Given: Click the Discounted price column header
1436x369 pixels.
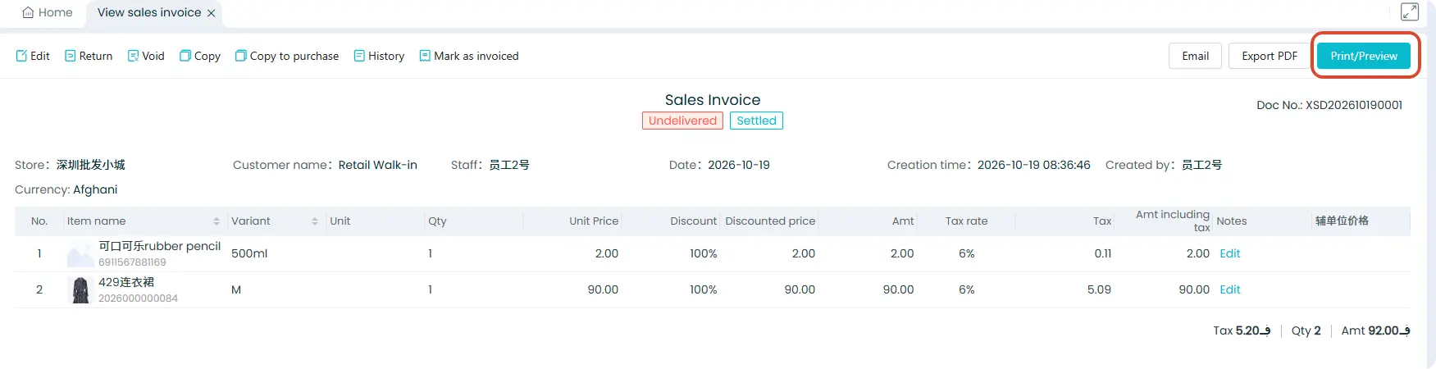Looking at the screenshot, I should coord(770,221).
